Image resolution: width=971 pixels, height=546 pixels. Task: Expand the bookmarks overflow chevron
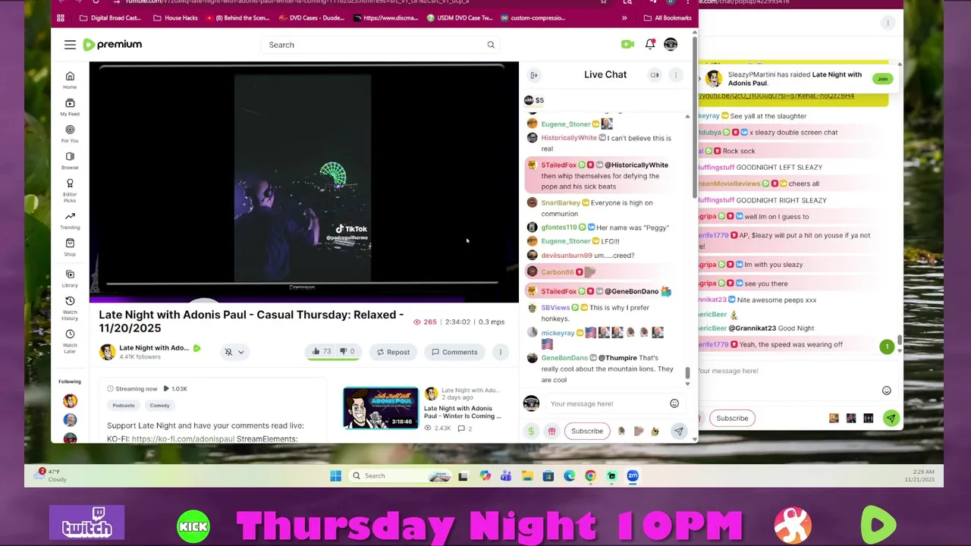coord(624,17)
